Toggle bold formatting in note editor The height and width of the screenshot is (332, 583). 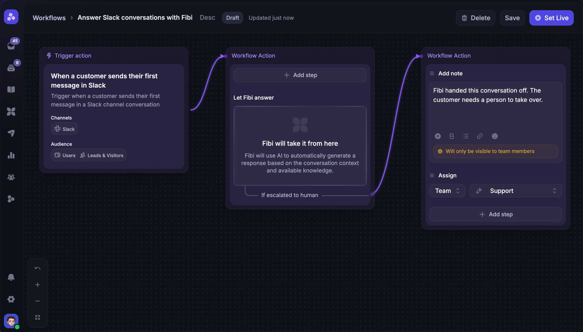pyautogui.click(x=451, y=136)
